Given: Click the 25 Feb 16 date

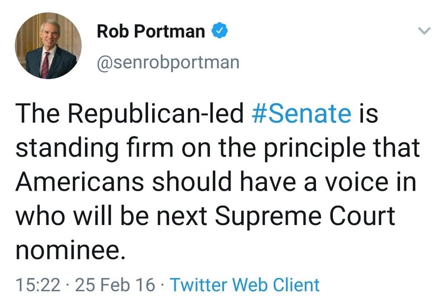Looking at the screenshot, I should (115, 285).
